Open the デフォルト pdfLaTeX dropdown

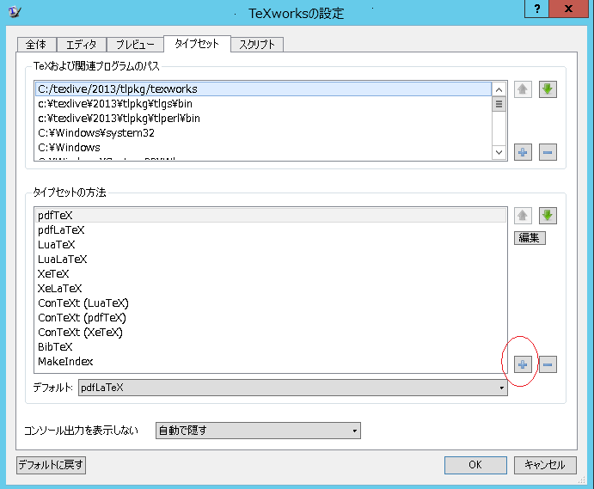point(292,388)
